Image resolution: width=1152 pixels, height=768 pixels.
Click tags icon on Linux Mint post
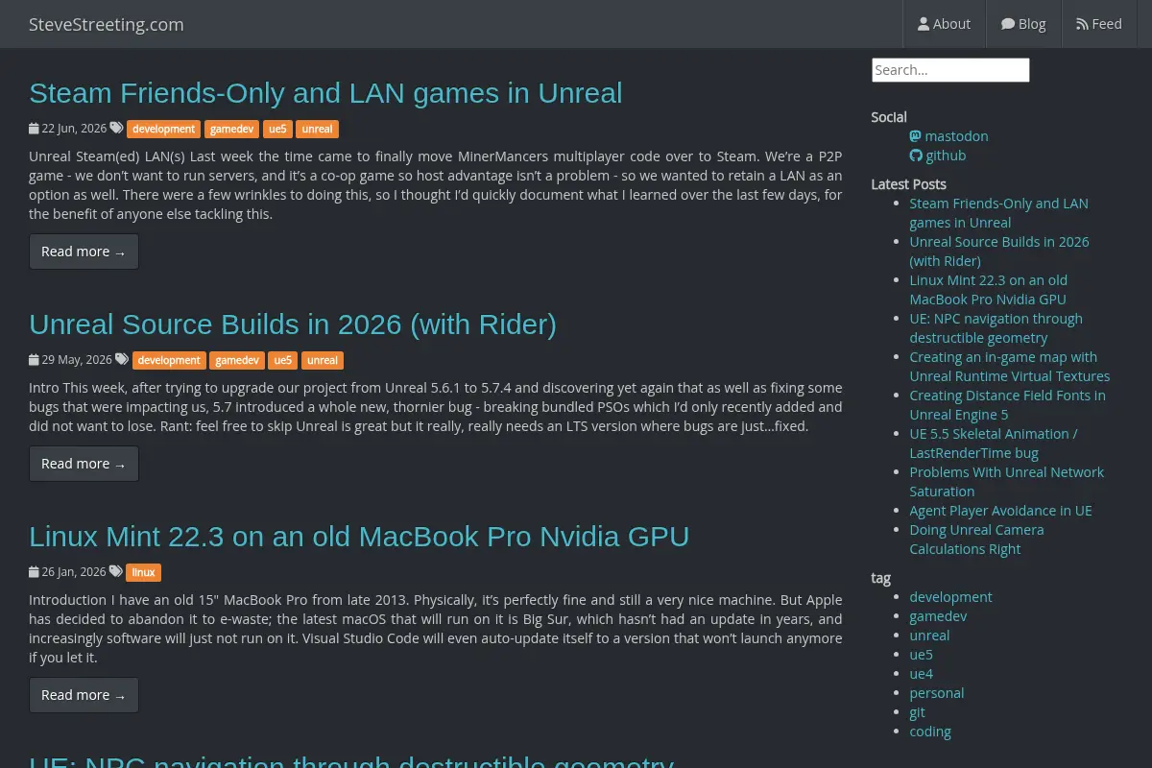tap(116, 571)
